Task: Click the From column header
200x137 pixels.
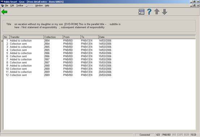Action: click(x=72, y=37)
